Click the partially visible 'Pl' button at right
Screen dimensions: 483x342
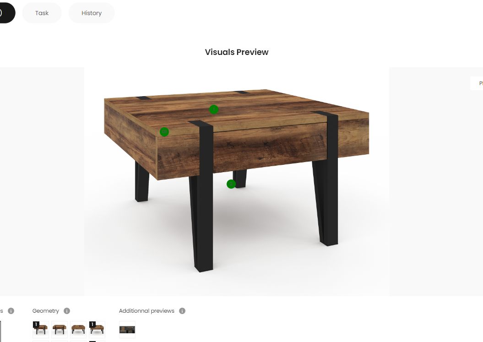tap(477, 83)
